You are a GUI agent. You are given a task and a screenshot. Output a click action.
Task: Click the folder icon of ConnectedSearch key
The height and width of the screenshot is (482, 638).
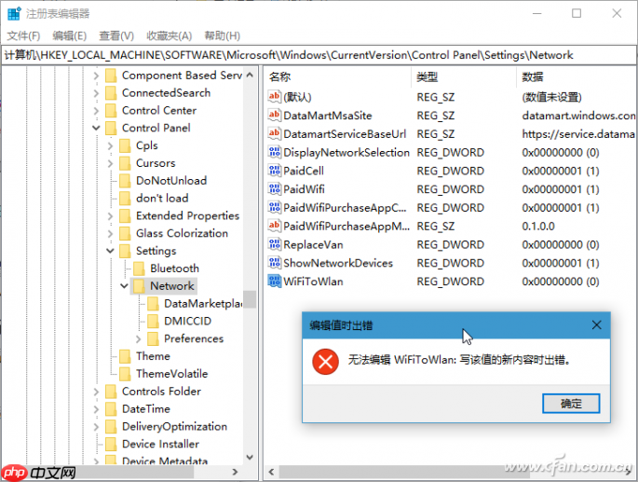[x=111, y=93]
